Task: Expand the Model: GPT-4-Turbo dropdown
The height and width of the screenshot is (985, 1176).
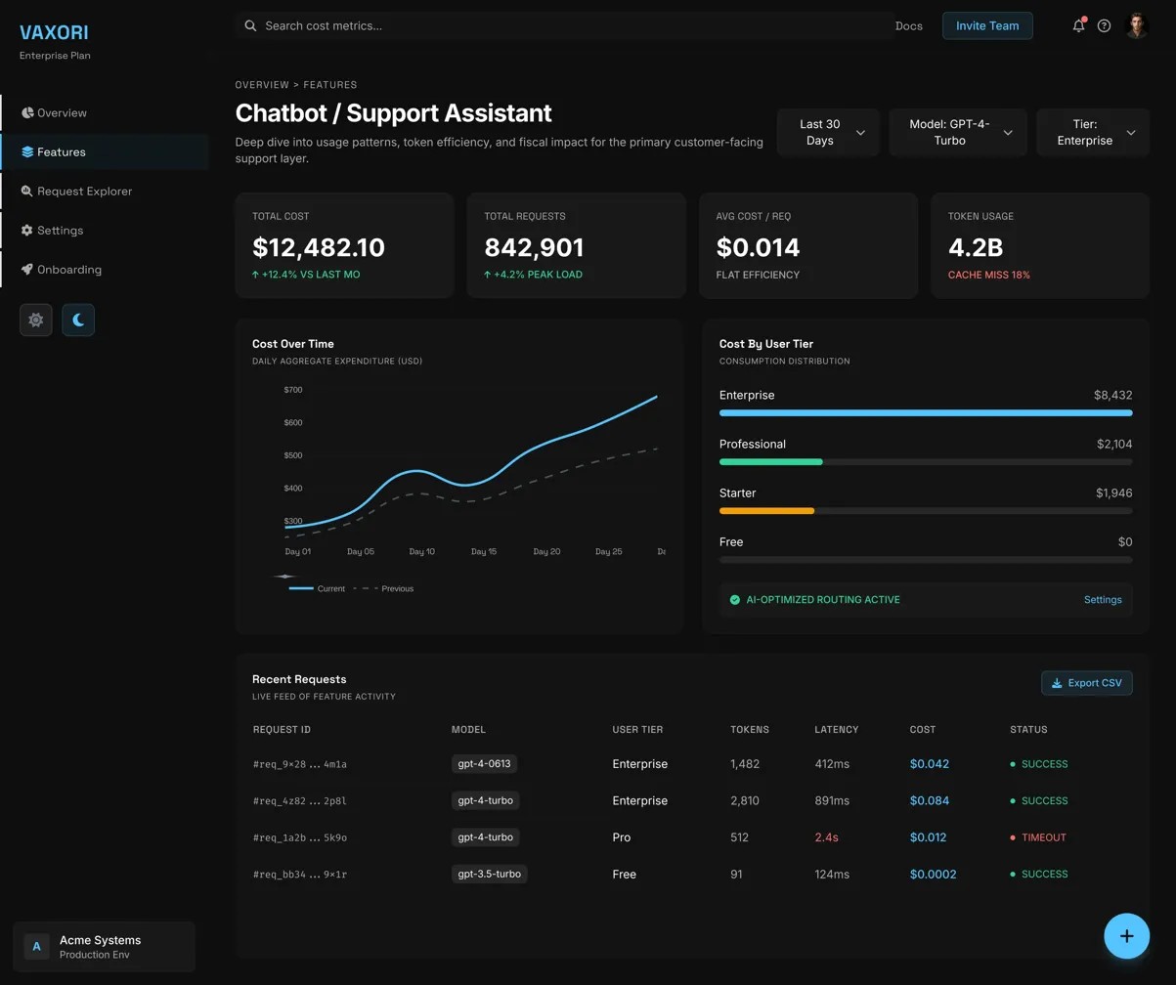Action: pos(957,133)
